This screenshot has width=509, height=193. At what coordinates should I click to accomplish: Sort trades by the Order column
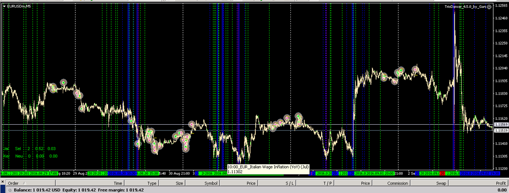(31, 183)
